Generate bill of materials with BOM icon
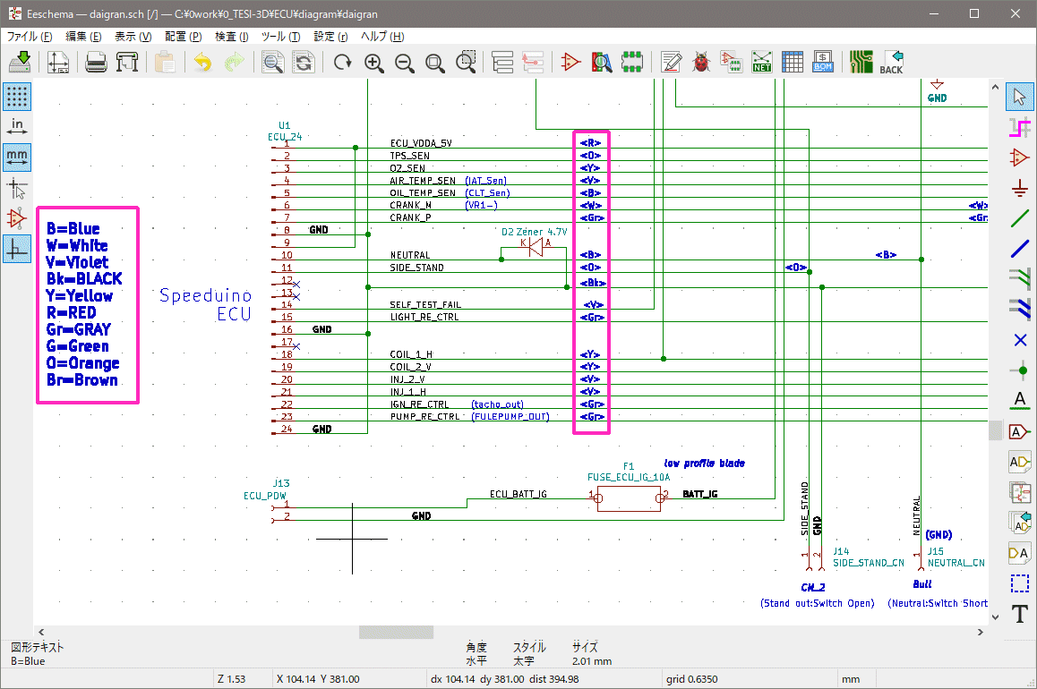 pos(823,62)
